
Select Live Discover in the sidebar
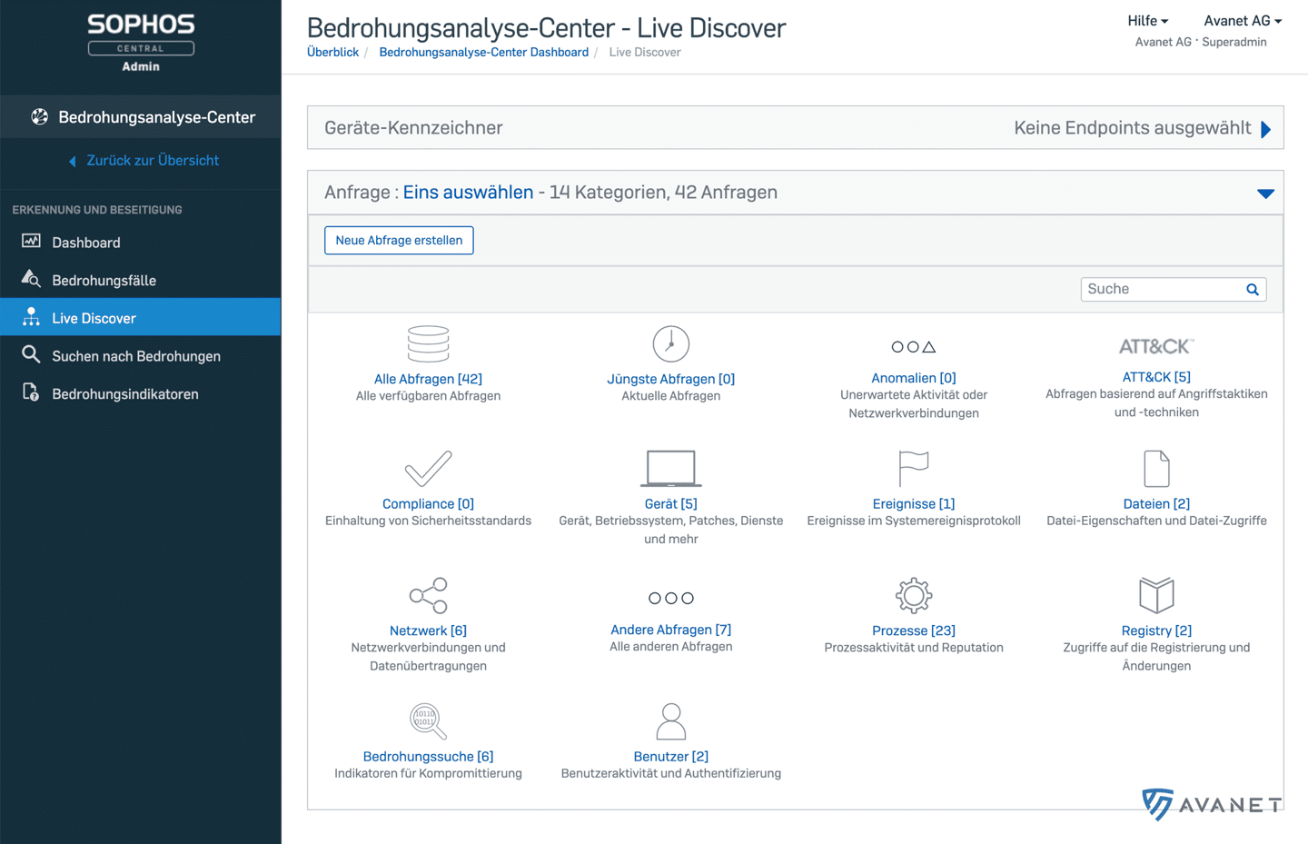click(141, 317)
